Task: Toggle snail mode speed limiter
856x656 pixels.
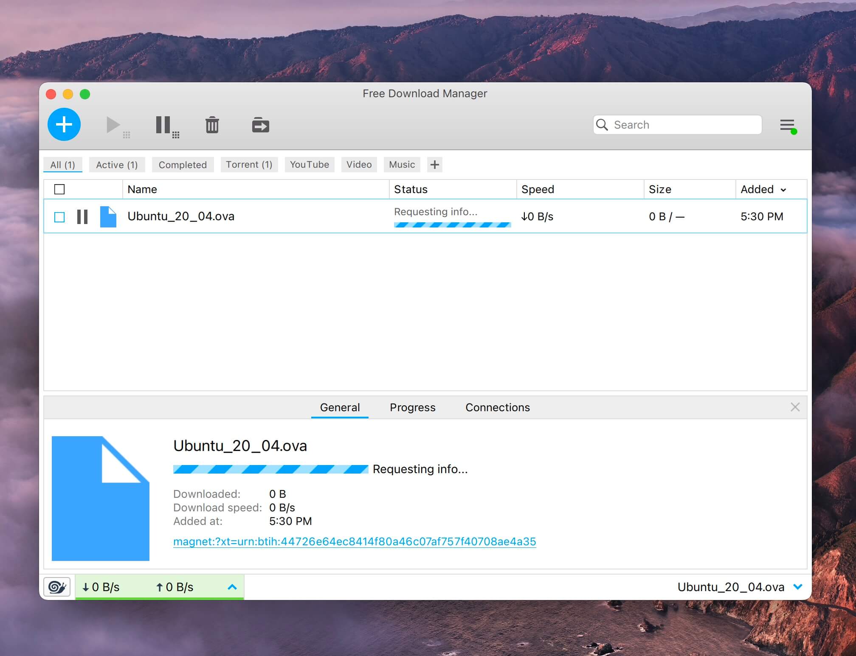Action: coord(57,587)
